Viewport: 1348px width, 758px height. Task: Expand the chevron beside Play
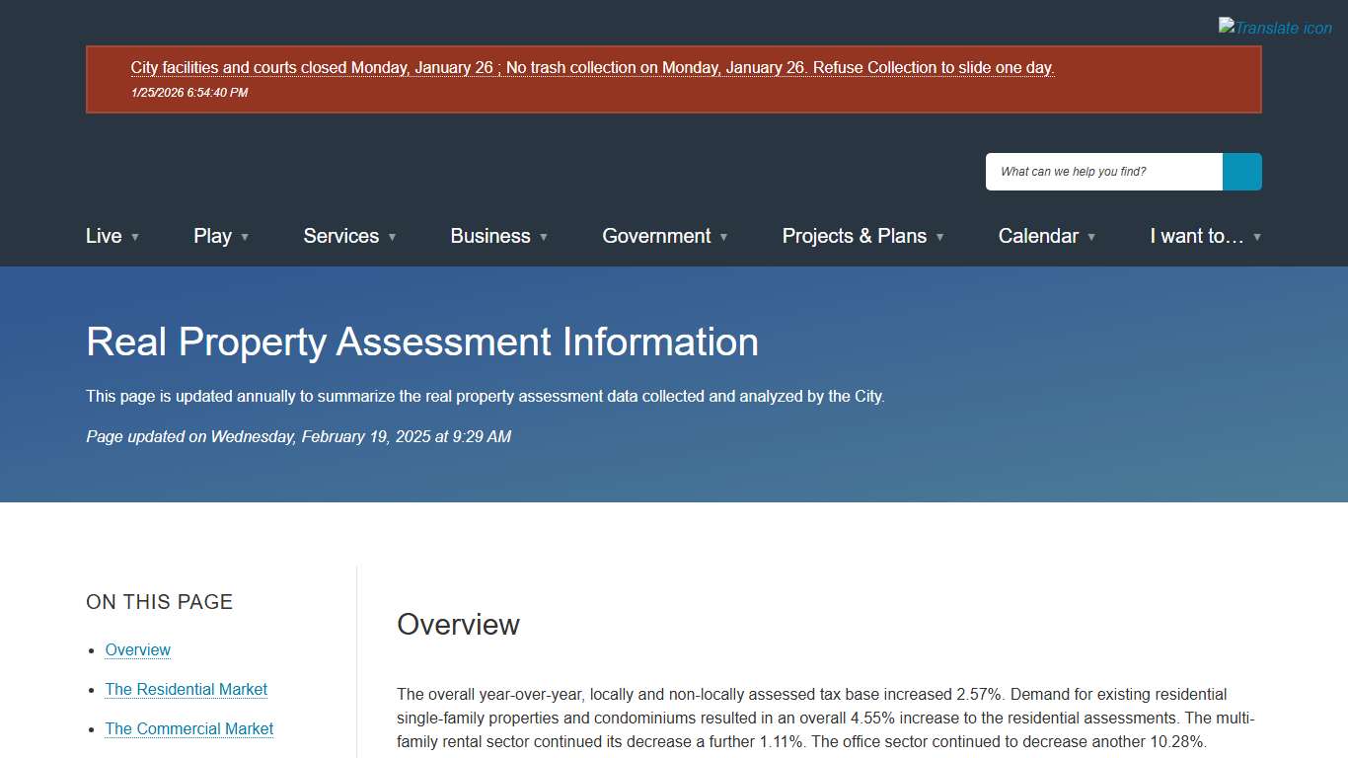click(245, 238)
